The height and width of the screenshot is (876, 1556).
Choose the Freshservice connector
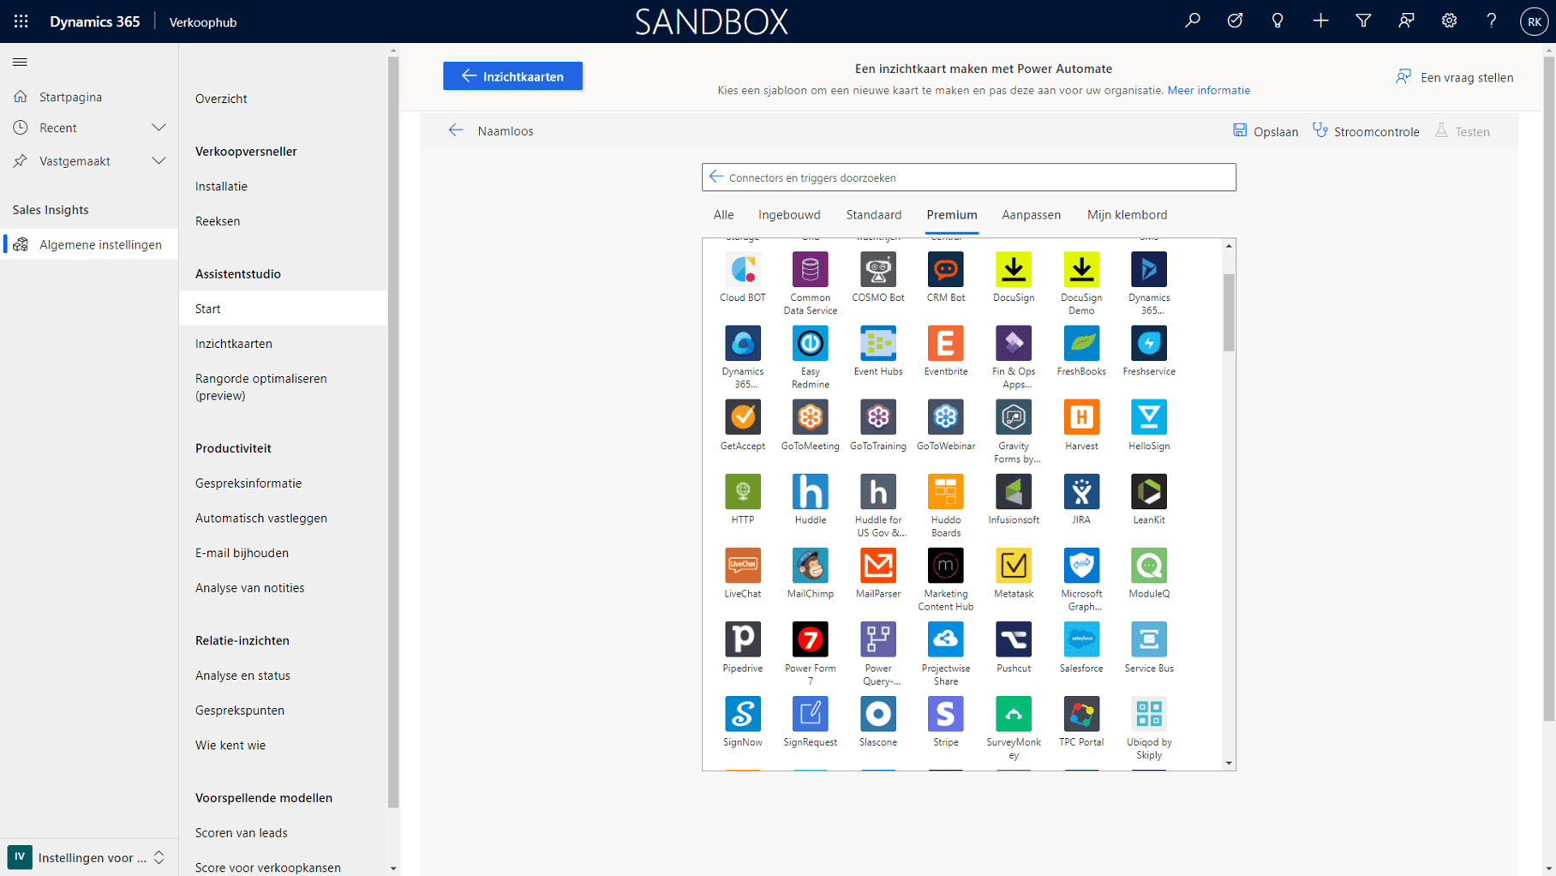pyautogui.click(x=1149, y=343)
